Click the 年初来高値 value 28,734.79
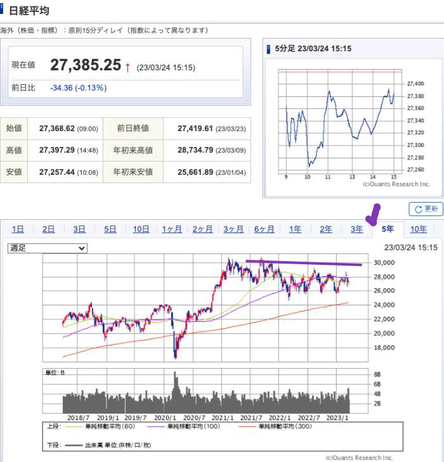 coord(195,150)
